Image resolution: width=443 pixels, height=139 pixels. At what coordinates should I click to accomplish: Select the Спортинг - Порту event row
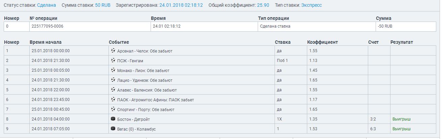tap(146, 109)
